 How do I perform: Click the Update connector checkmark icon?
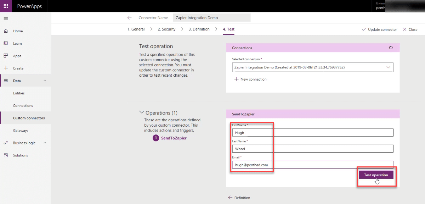point(364,29)
